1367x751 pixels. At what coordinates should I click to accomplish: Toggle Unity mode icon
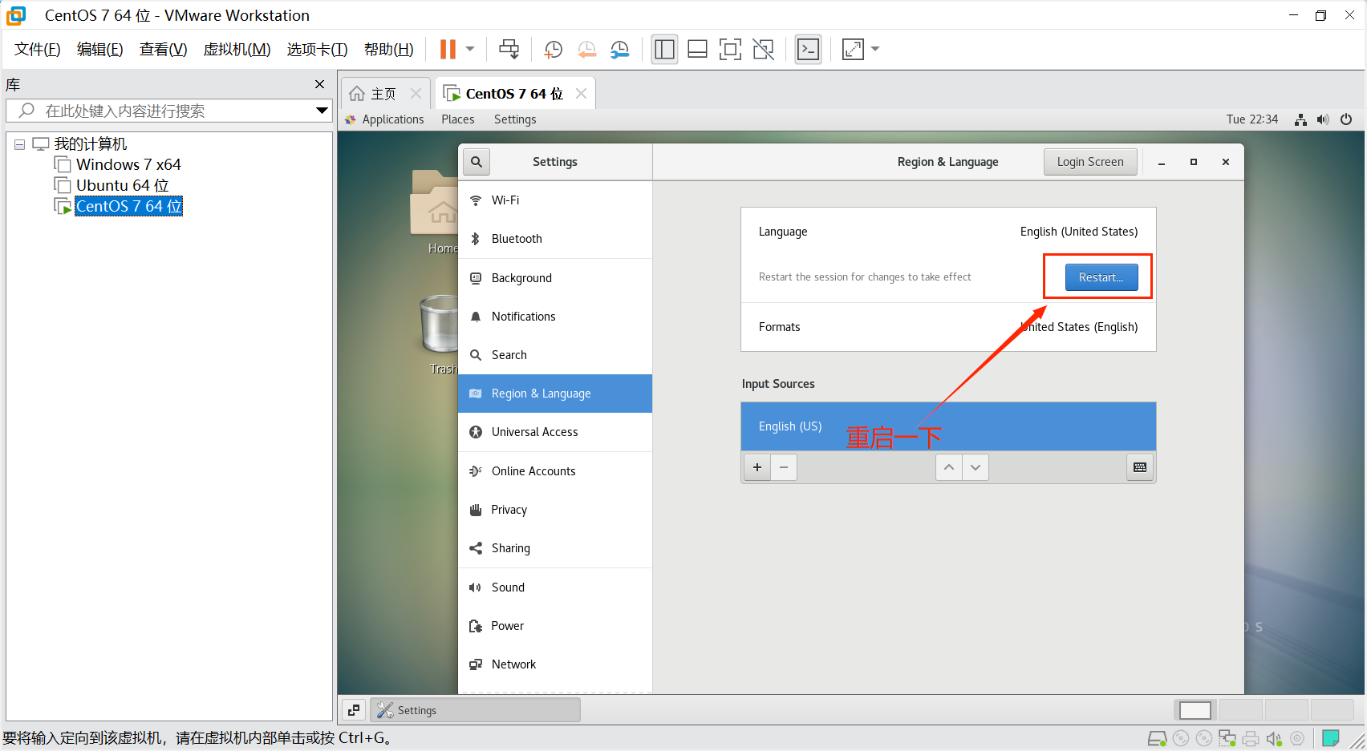coord(763,49)
